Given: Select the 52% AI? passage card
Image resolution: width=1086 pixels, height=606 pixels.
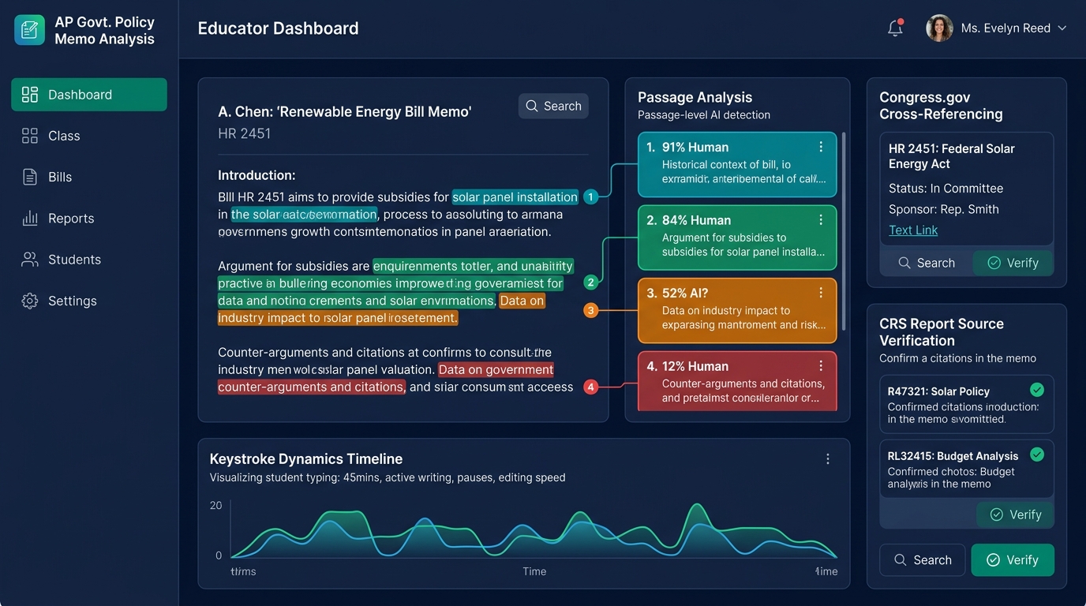Looking at the screenshot, I should 737,310.
